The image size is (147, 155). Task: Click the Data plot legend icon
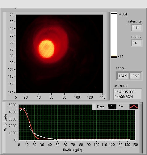(112, 107)
